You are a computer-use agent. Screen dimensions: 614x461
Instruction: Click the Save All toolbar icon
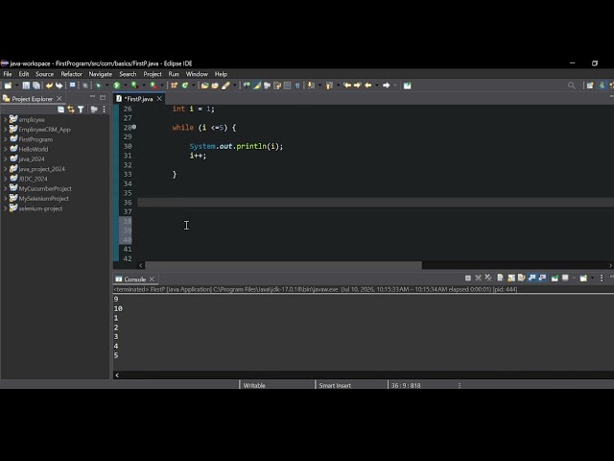pos(36,85)
